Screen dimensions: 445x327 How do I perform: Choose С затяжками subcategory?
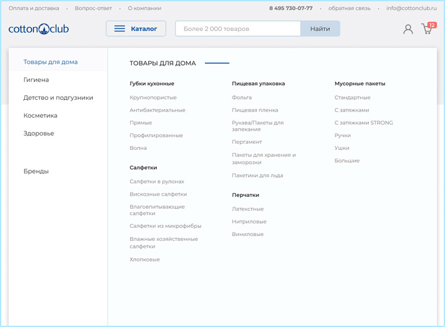352,110
